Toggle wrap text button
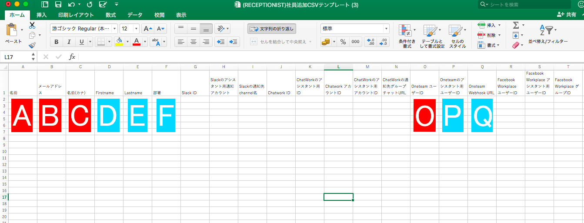This screenshot has height=223, width=584. [272, 29]
